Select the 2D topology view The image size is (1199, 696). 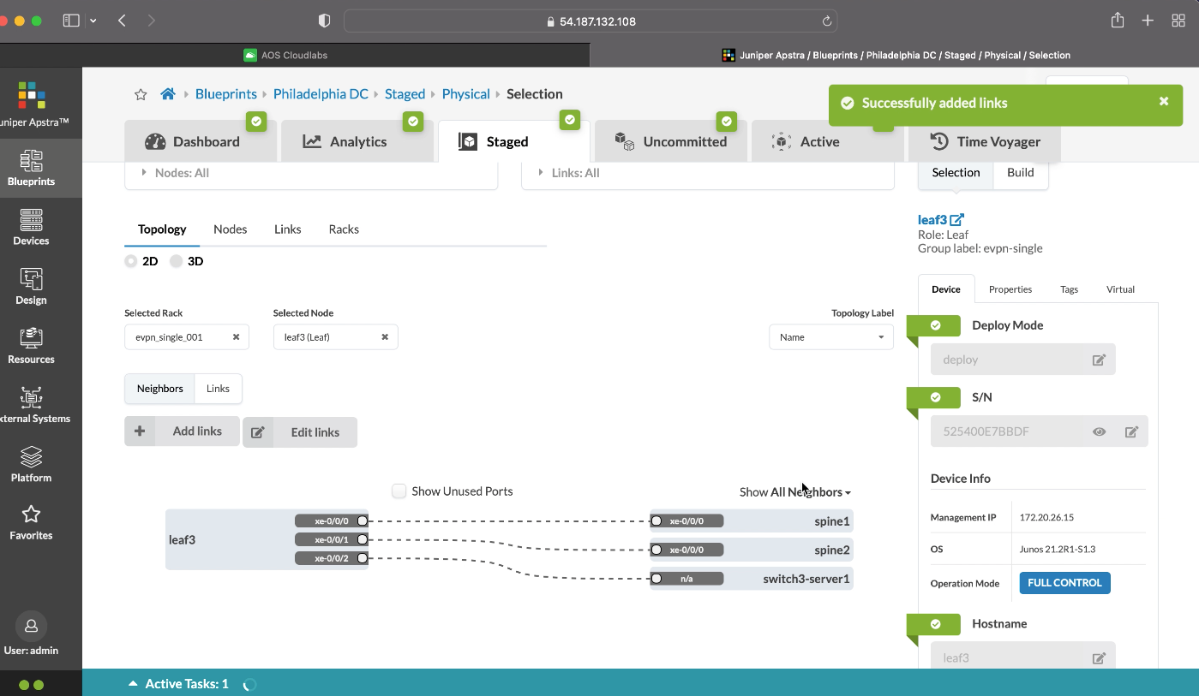131,261
